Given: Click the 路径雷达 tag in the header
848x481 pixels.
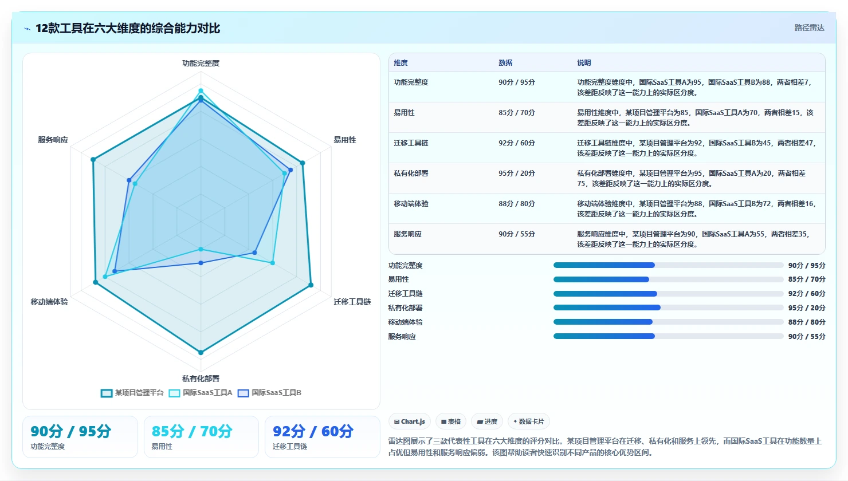Looking at the screenshot, I should tap(809, 27).
